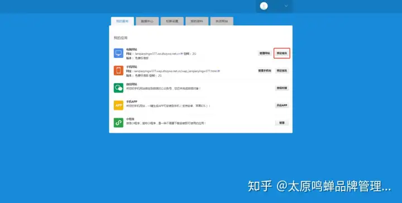
Task: Click the green WeChat website icon
Action: coord(118,88)
